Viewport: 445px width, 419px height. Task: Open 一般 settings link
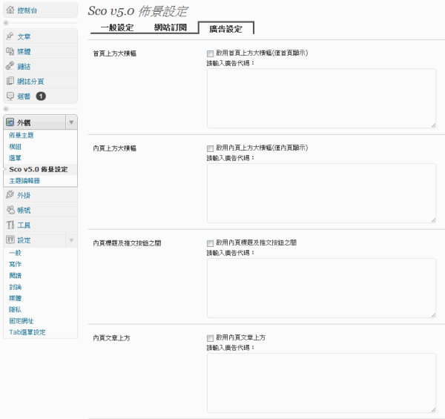tap(15, 253)
